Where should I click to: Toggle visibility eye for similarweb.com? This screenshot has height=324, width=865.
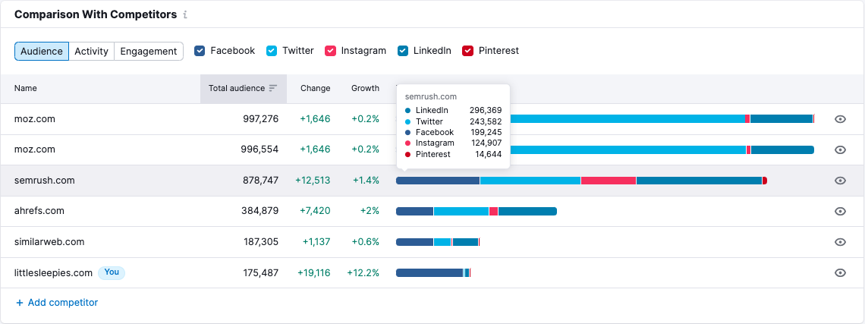pyautogui.click(x=840, y=242)
